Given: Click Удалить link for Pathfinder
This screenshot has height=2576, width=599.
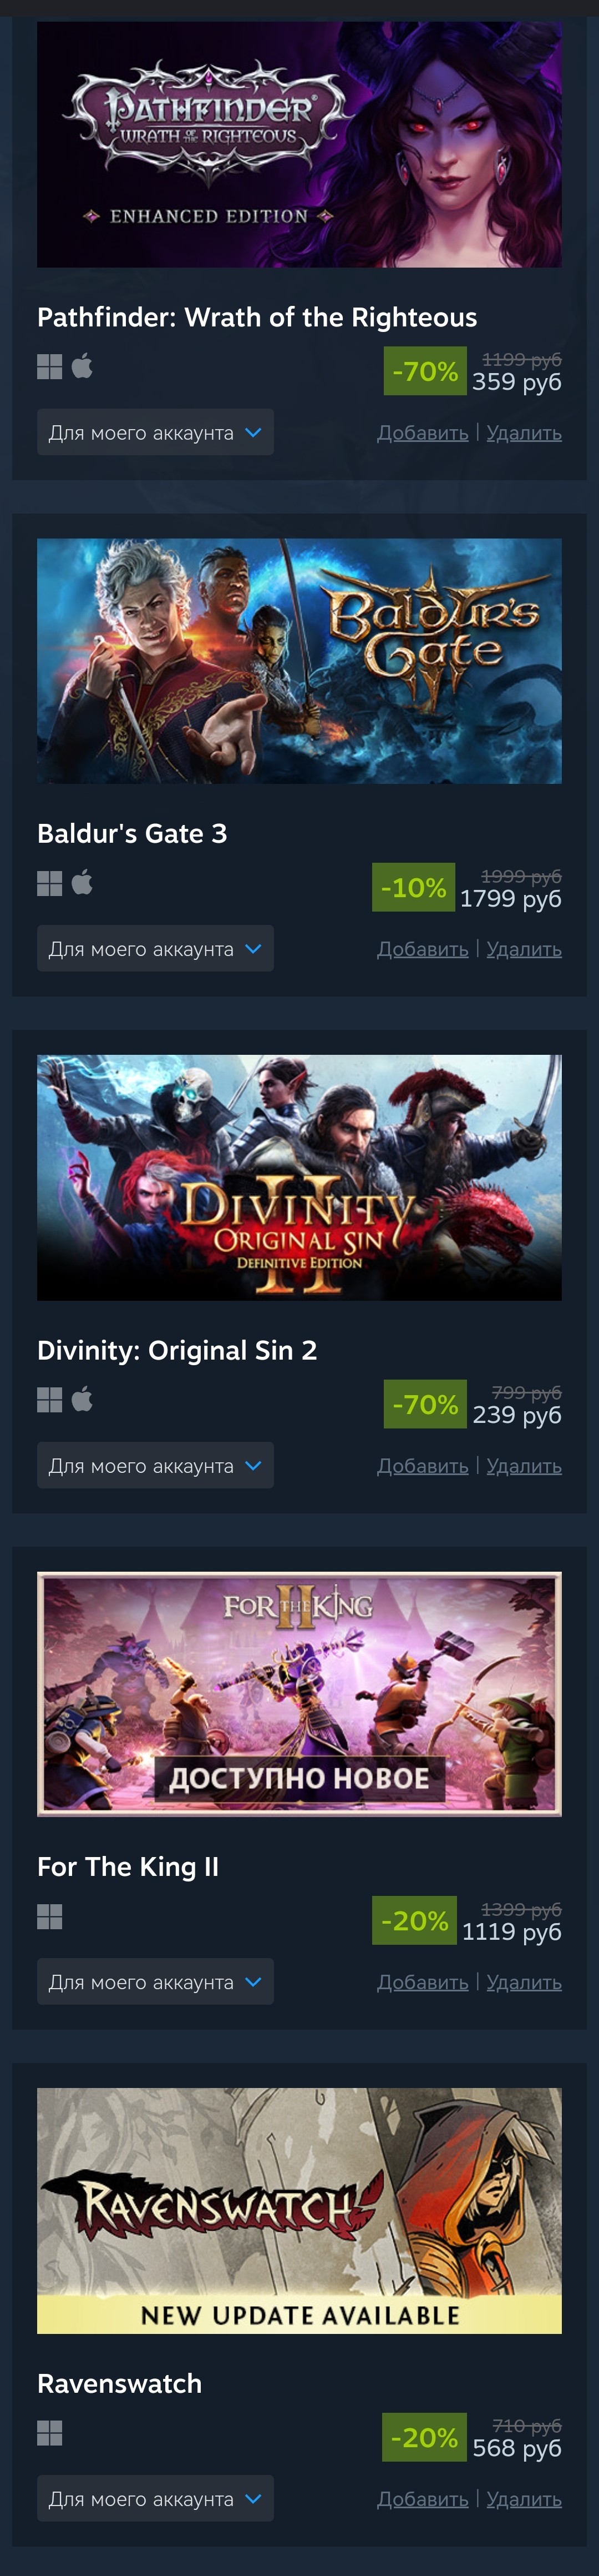Looking at the screenshot, I should (x=524, y=433).
